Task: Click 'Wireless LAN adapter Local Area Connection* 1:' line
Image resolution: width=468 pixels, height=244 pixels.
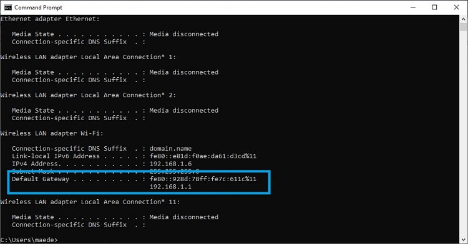Action: (88, 57)
